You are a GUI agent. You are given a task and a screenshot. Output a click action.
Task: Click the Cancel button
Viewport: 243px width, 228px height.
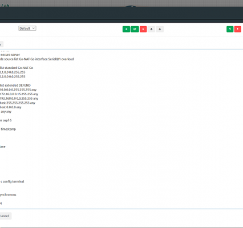click(x=5, y=216)
